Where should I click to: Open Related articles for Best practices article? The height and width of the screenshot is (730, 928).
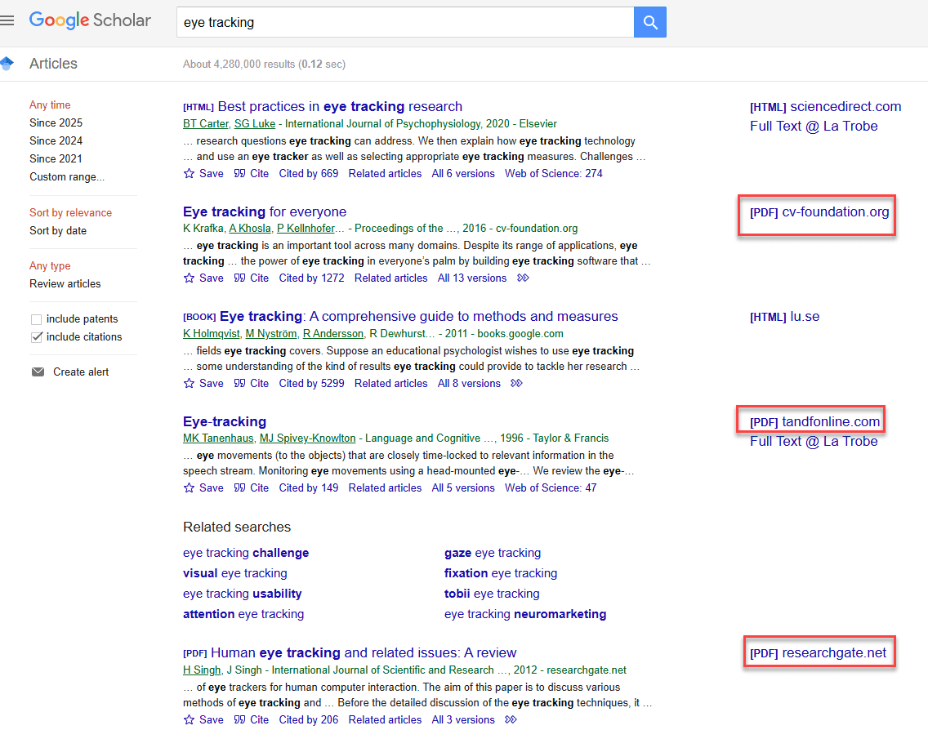[x=386, y=173]
